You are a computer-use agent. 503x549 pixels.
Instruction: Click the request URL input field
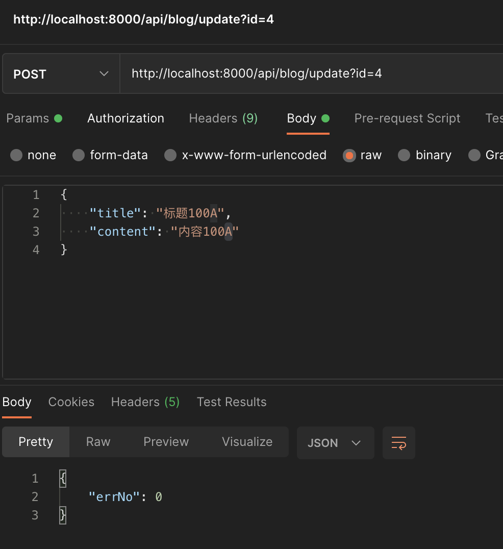306,74
